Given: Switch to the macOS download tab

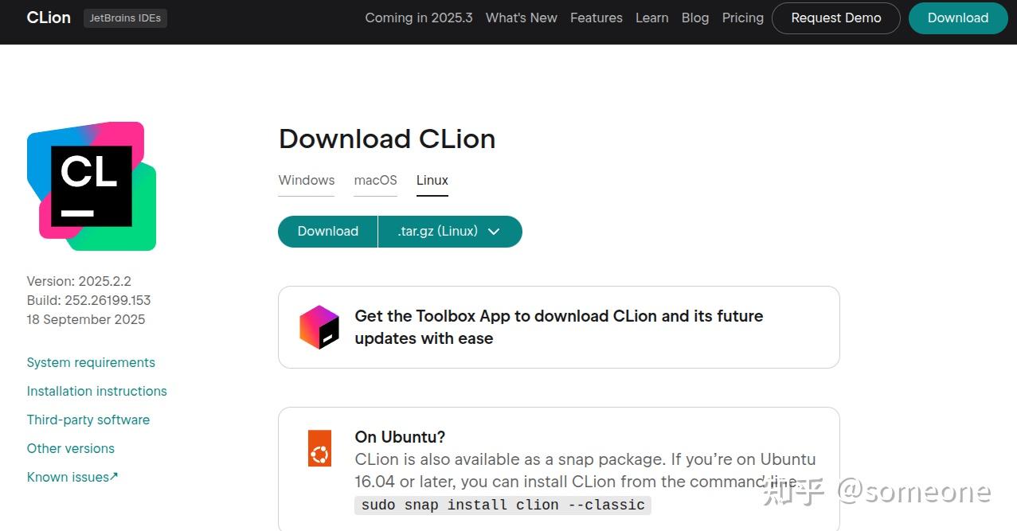Looking at the screenshot, I should pyautogui.click(x=375, y=180).
